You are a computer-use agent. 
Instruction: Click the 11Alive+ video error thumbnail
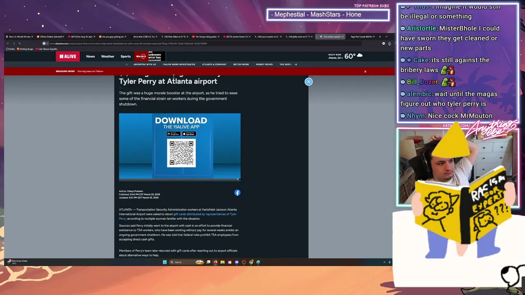pyautogui.click(x=150, y=56)
